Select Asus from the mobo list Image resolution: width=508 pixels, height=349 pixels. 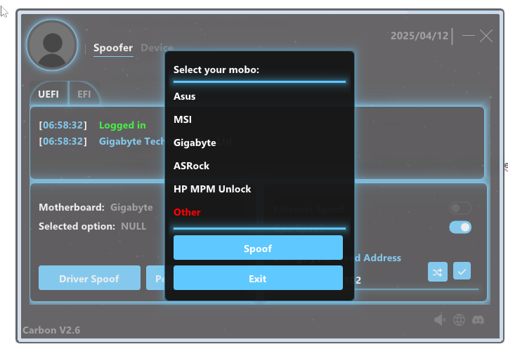pyautogui.click(x=185, y=96)
